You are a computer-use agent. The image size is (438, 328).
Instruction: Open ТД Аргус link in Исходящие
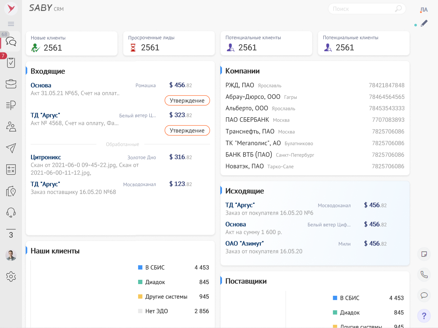240,205
